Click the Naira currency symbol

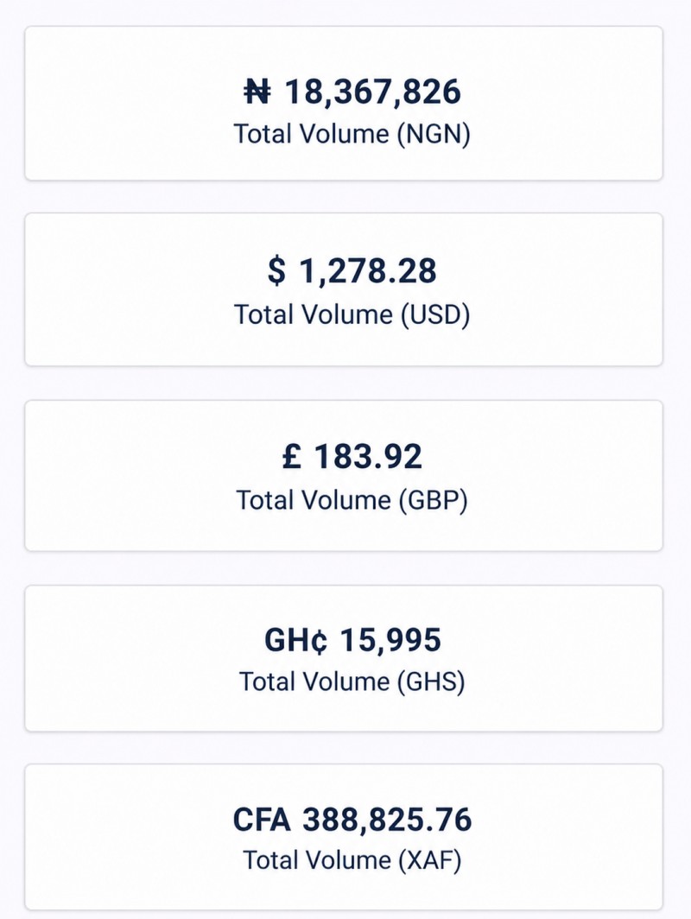coord(257,92)
